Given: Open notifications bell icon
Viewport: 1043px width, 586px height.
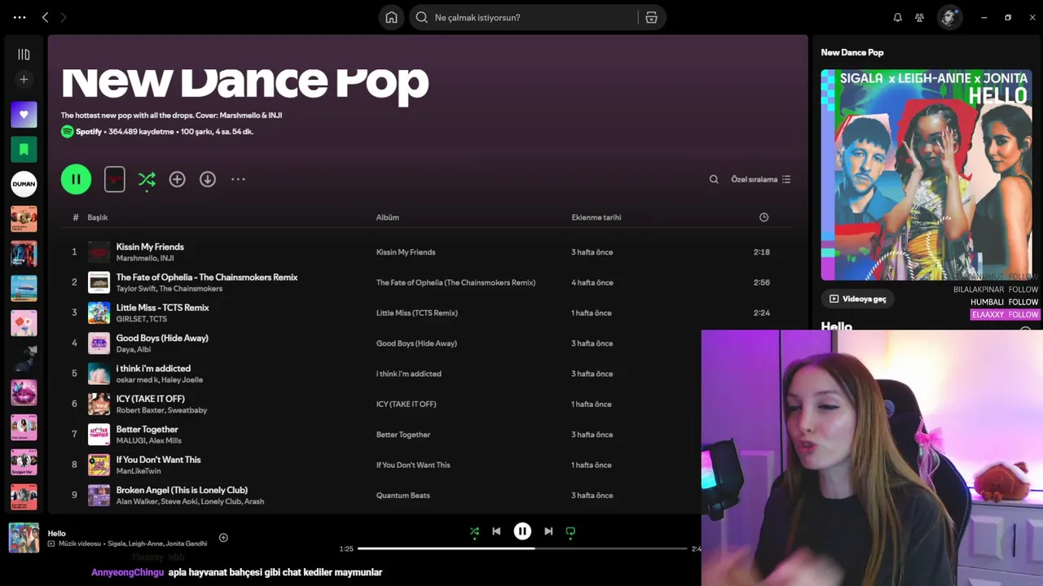Looking at the screenshot, I should pos(897,17).
